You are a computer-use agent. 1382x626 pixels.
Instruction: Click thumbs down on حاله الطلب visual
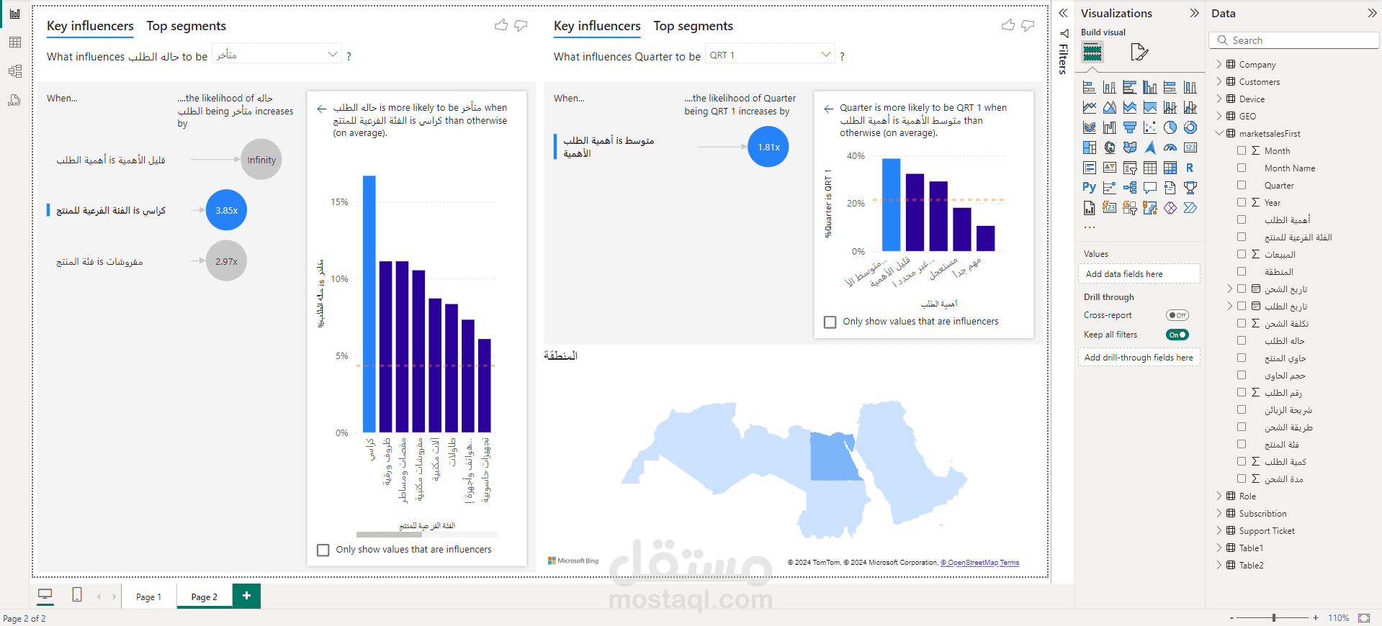coord(521,25)
